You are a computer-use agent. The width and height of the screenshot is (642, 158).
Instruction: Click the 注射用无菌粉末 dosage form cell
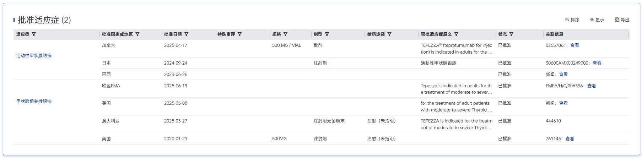[329, 121]
